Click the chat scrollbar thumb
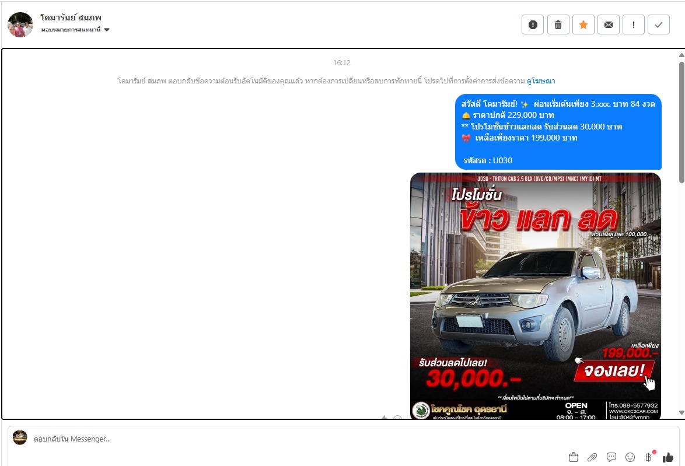 point(681,122)
